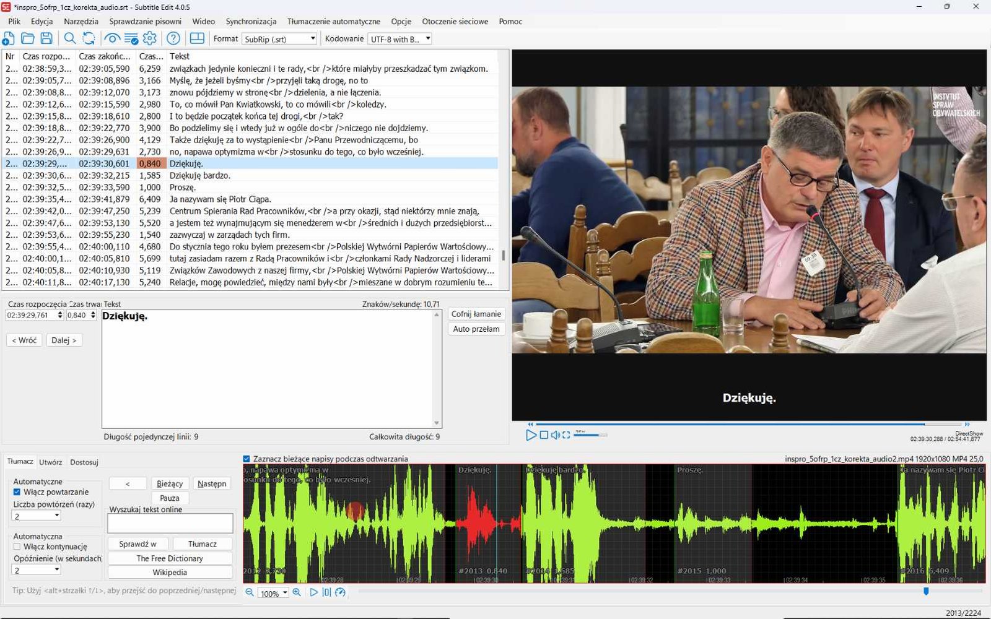Click the Dalej > button
Viewport: 991px width, 619px height.
64,340
